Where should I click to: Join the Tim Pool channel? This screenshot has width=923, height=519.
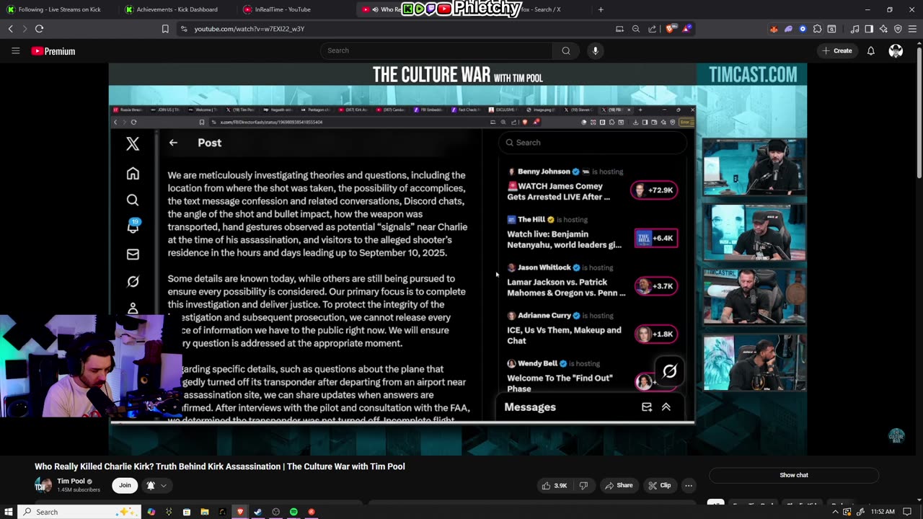(125, 485)
